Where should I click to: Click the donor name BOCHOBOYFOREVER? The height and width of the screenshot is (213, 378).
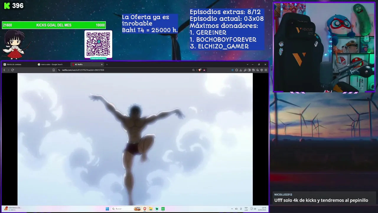(x=226, y=39)
